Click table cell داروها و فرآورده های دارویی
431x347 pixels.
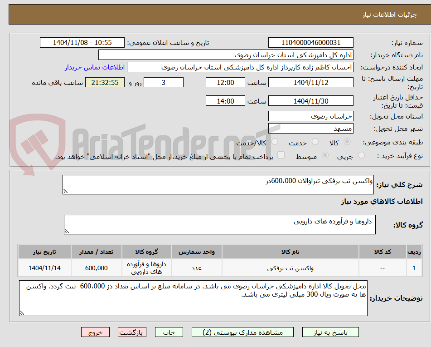click(146, 268)
